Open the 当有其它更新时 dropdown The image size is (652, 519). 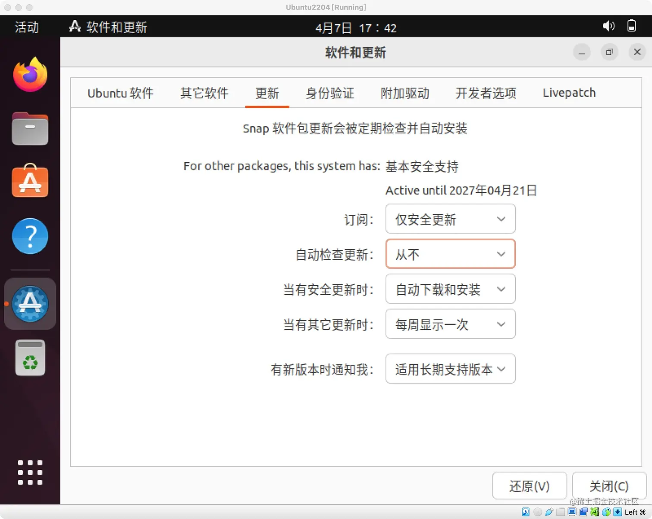click(x=451, y=324)
